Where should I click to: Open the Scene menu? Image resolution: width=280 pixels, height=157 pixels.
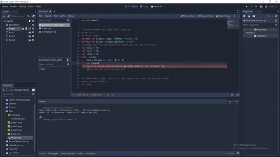coord(5,7)
